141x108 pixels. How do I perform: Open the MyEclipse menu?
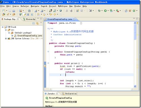pyautogui.click(x=63, y=6)
